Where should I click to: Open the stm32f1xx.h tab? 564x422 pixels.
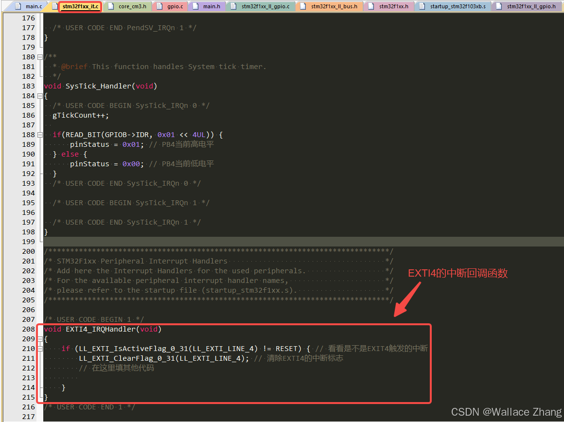(389, 6)
